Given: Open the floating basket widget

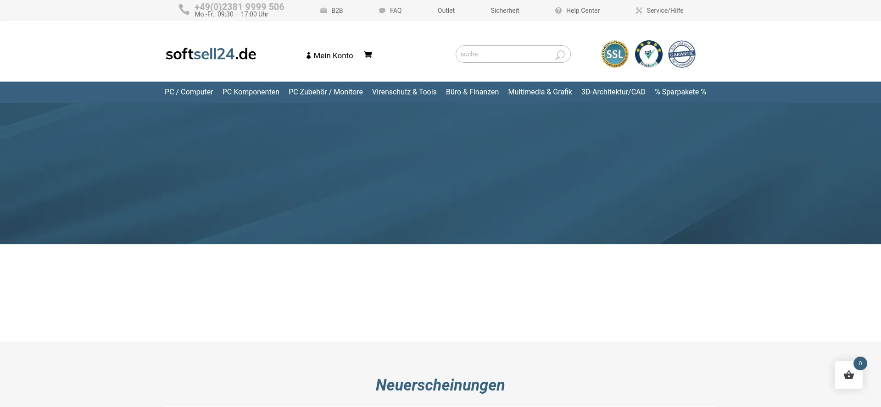Looking at the screenshot, I should click(848, 375).
